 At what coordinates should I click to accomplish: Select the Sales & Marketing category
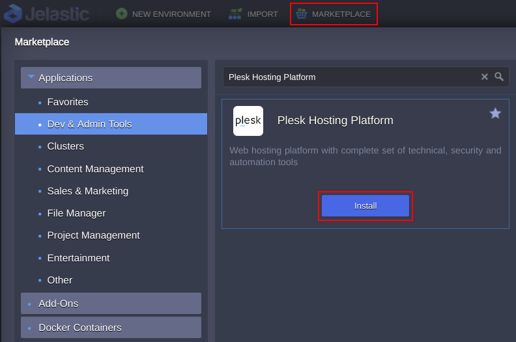111,191
